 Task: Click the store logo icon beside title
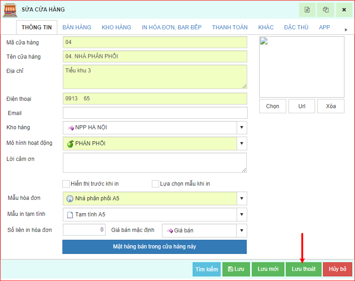click(10, 10)
